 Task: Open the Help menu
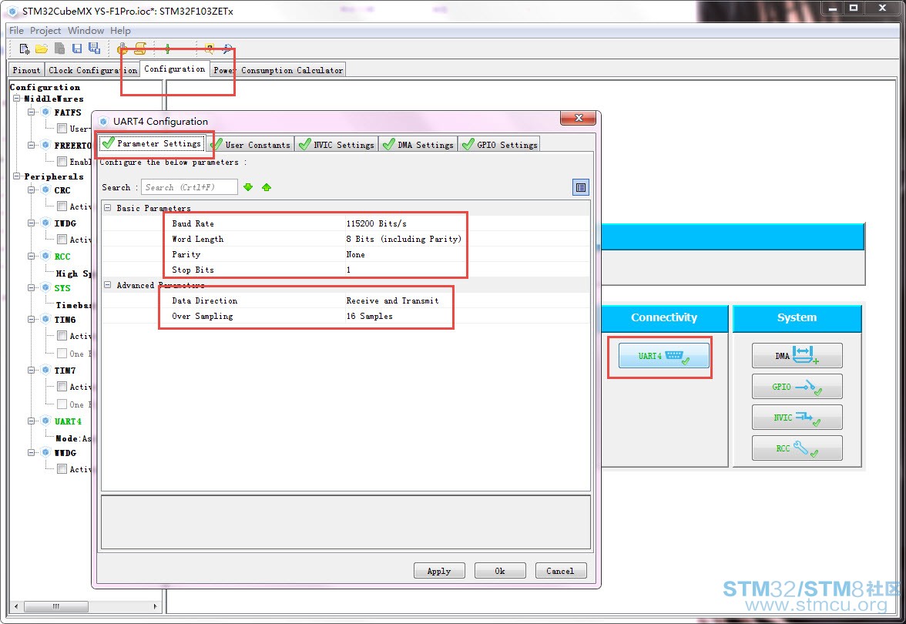(120, 31)
